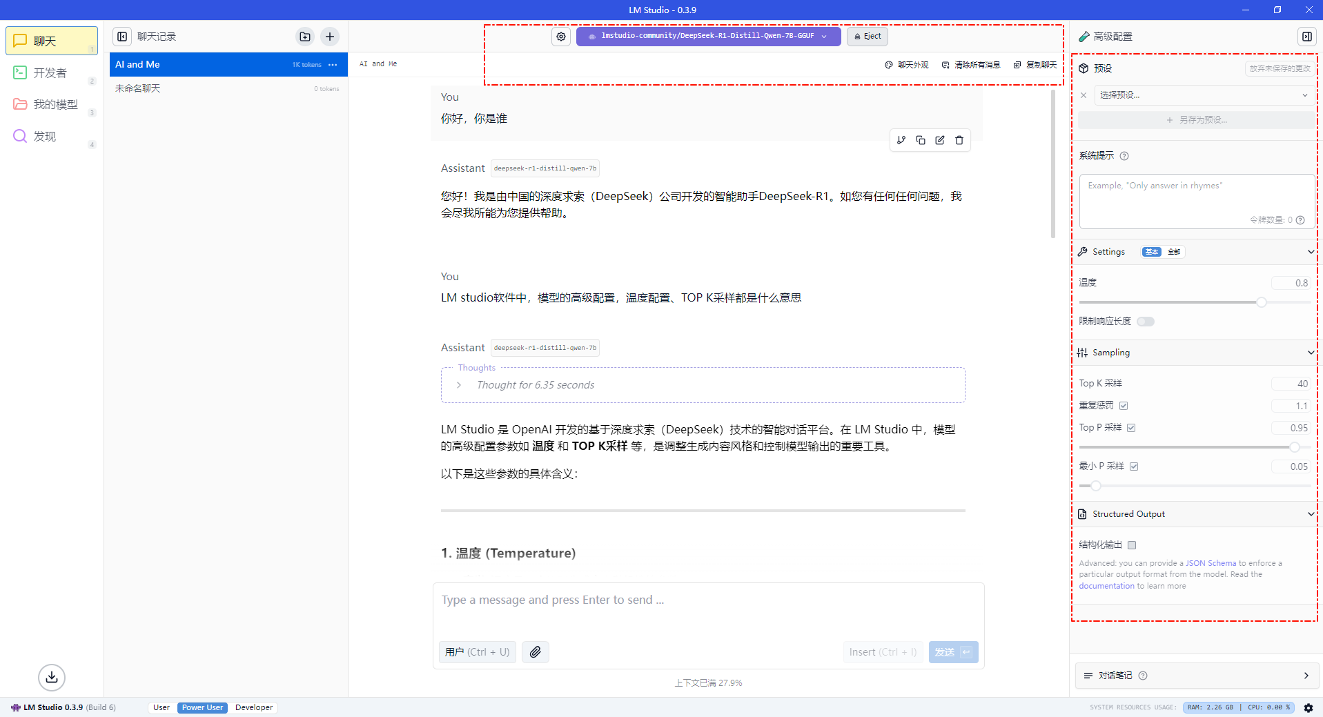Toggle 限制响应长度 limit response length
This screenshot has width=1323, height=717.
tap(1146, 322)
